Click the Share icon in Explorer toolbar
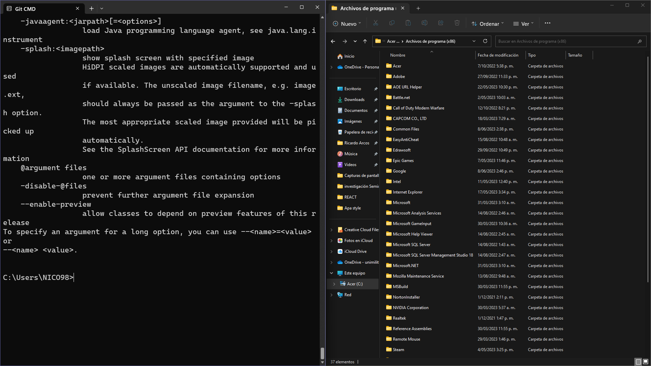Viewport: 651px width, 366px height. point(440,23)
